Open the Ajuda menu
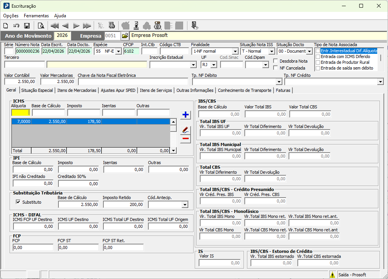The width and height of the screenshot is (388, 279). click(60, 16)
